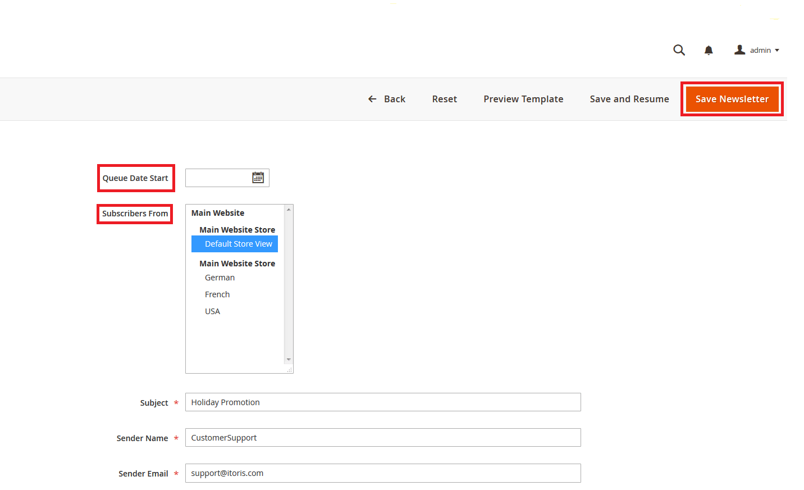This screenshot has width=804, height=490.
Task: Click the Save Newsletter button
Action: click(x=732, y=99)
